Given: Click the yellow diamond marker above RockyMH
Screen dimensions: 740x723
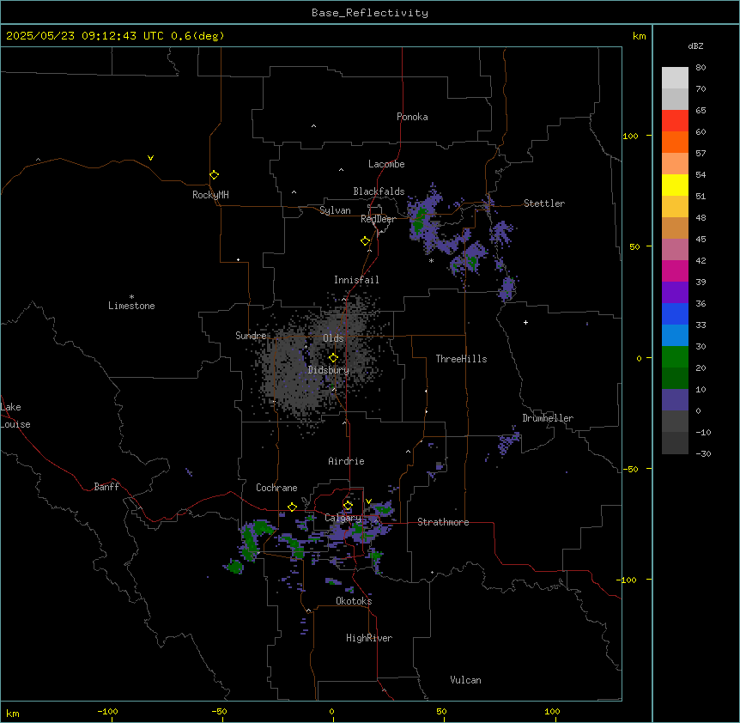Looking at the screenshot, I should (x=215, y=174).
